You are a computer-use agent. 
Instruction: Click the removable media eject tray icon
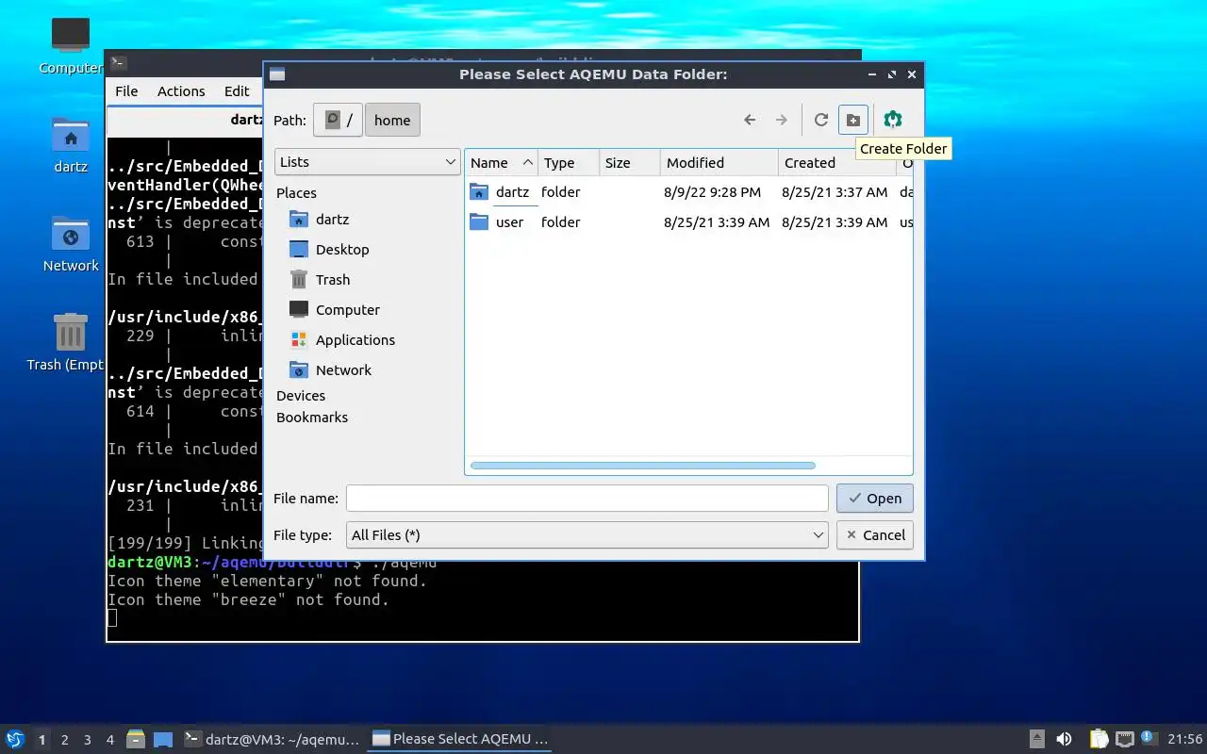[1036, 739]
